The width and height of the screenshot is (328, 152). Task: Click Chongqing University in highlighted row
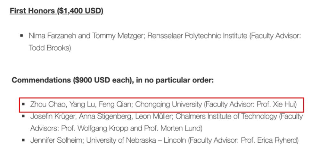point(168,104)
